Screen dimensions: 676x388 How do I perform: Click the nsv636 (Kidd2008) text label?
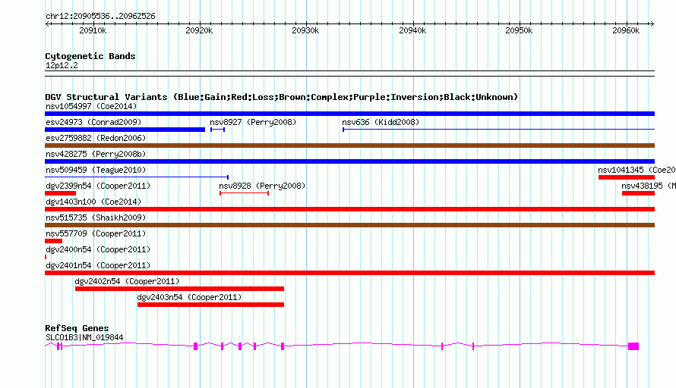[381, 122]
